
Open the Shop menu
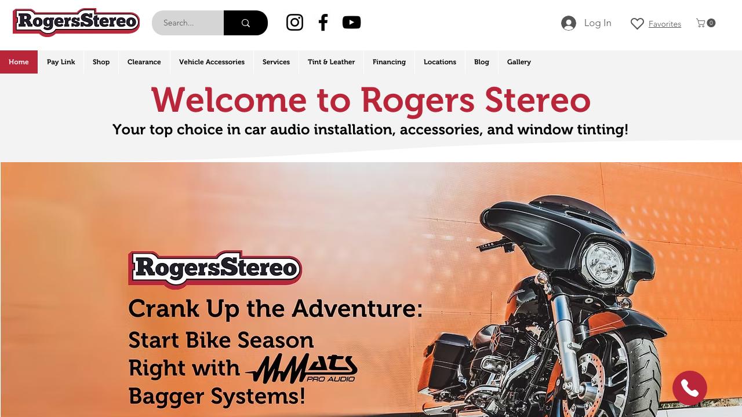point(101,62)
